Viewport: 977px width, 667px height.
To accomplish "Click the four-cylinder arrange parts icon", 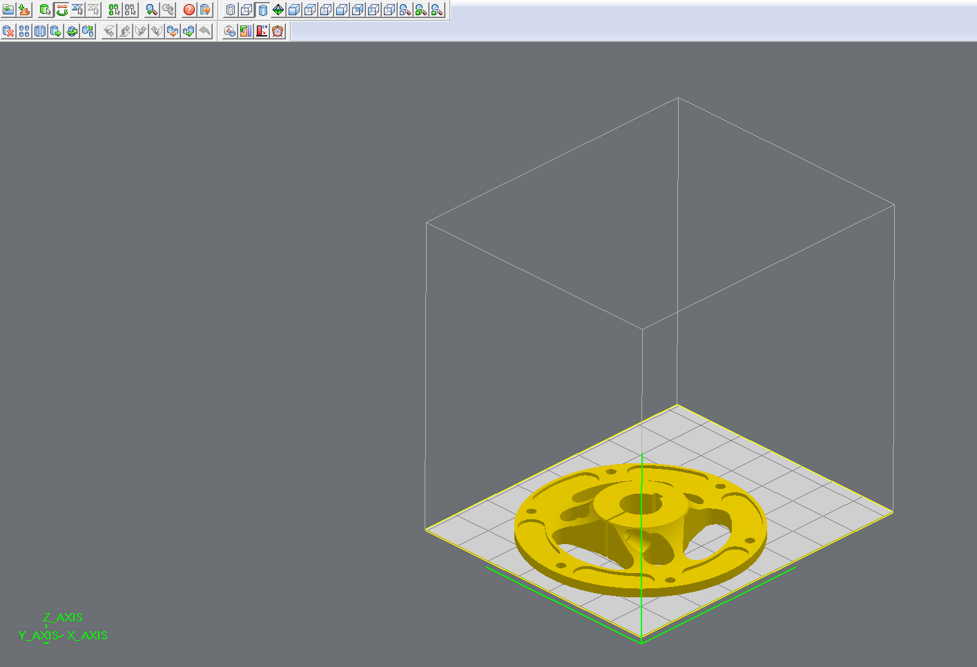I will click(24, 31).
